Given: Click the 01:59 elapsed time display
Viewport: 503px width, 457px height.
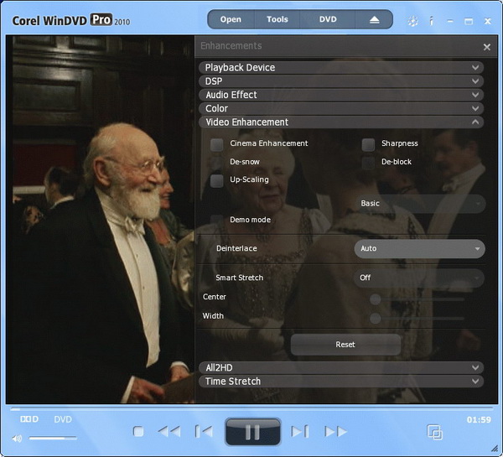Looking at the screenshot, I should coord(479,420).
